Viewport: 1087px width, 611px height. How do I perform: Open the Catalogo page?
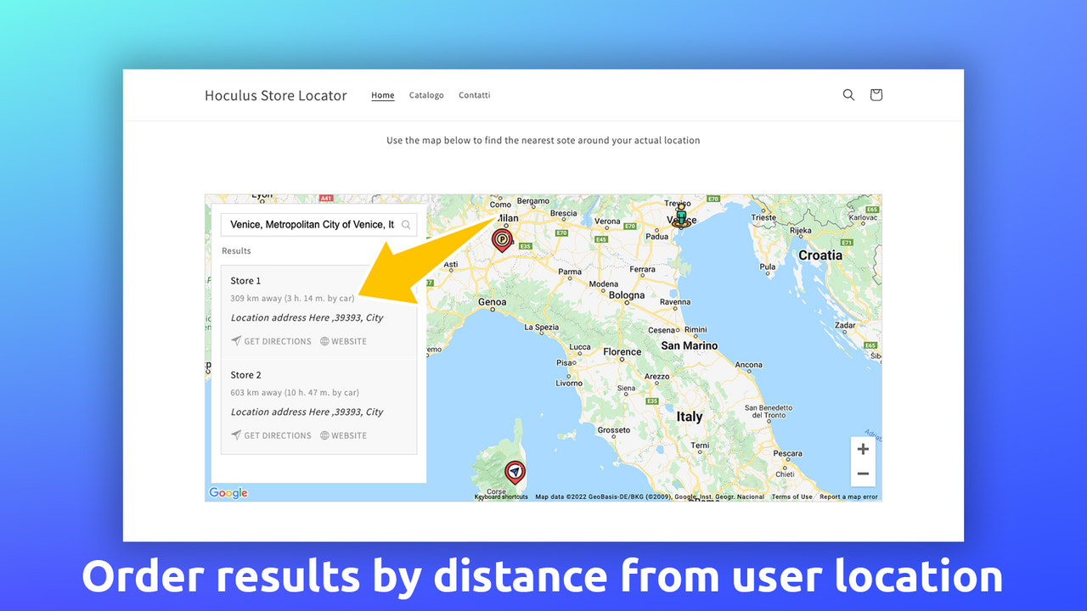[426, 95]
